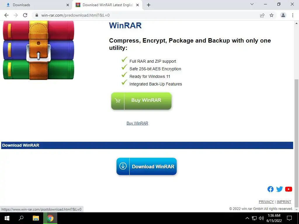Screen dimensions: 299x224
Task: Open Windows taskbar search
Action: (21, 218)
